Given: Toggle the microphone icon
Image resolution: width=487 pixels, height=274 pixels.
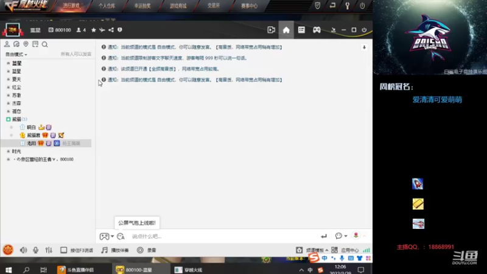Looking at the screenshot, I should (36, 250).
